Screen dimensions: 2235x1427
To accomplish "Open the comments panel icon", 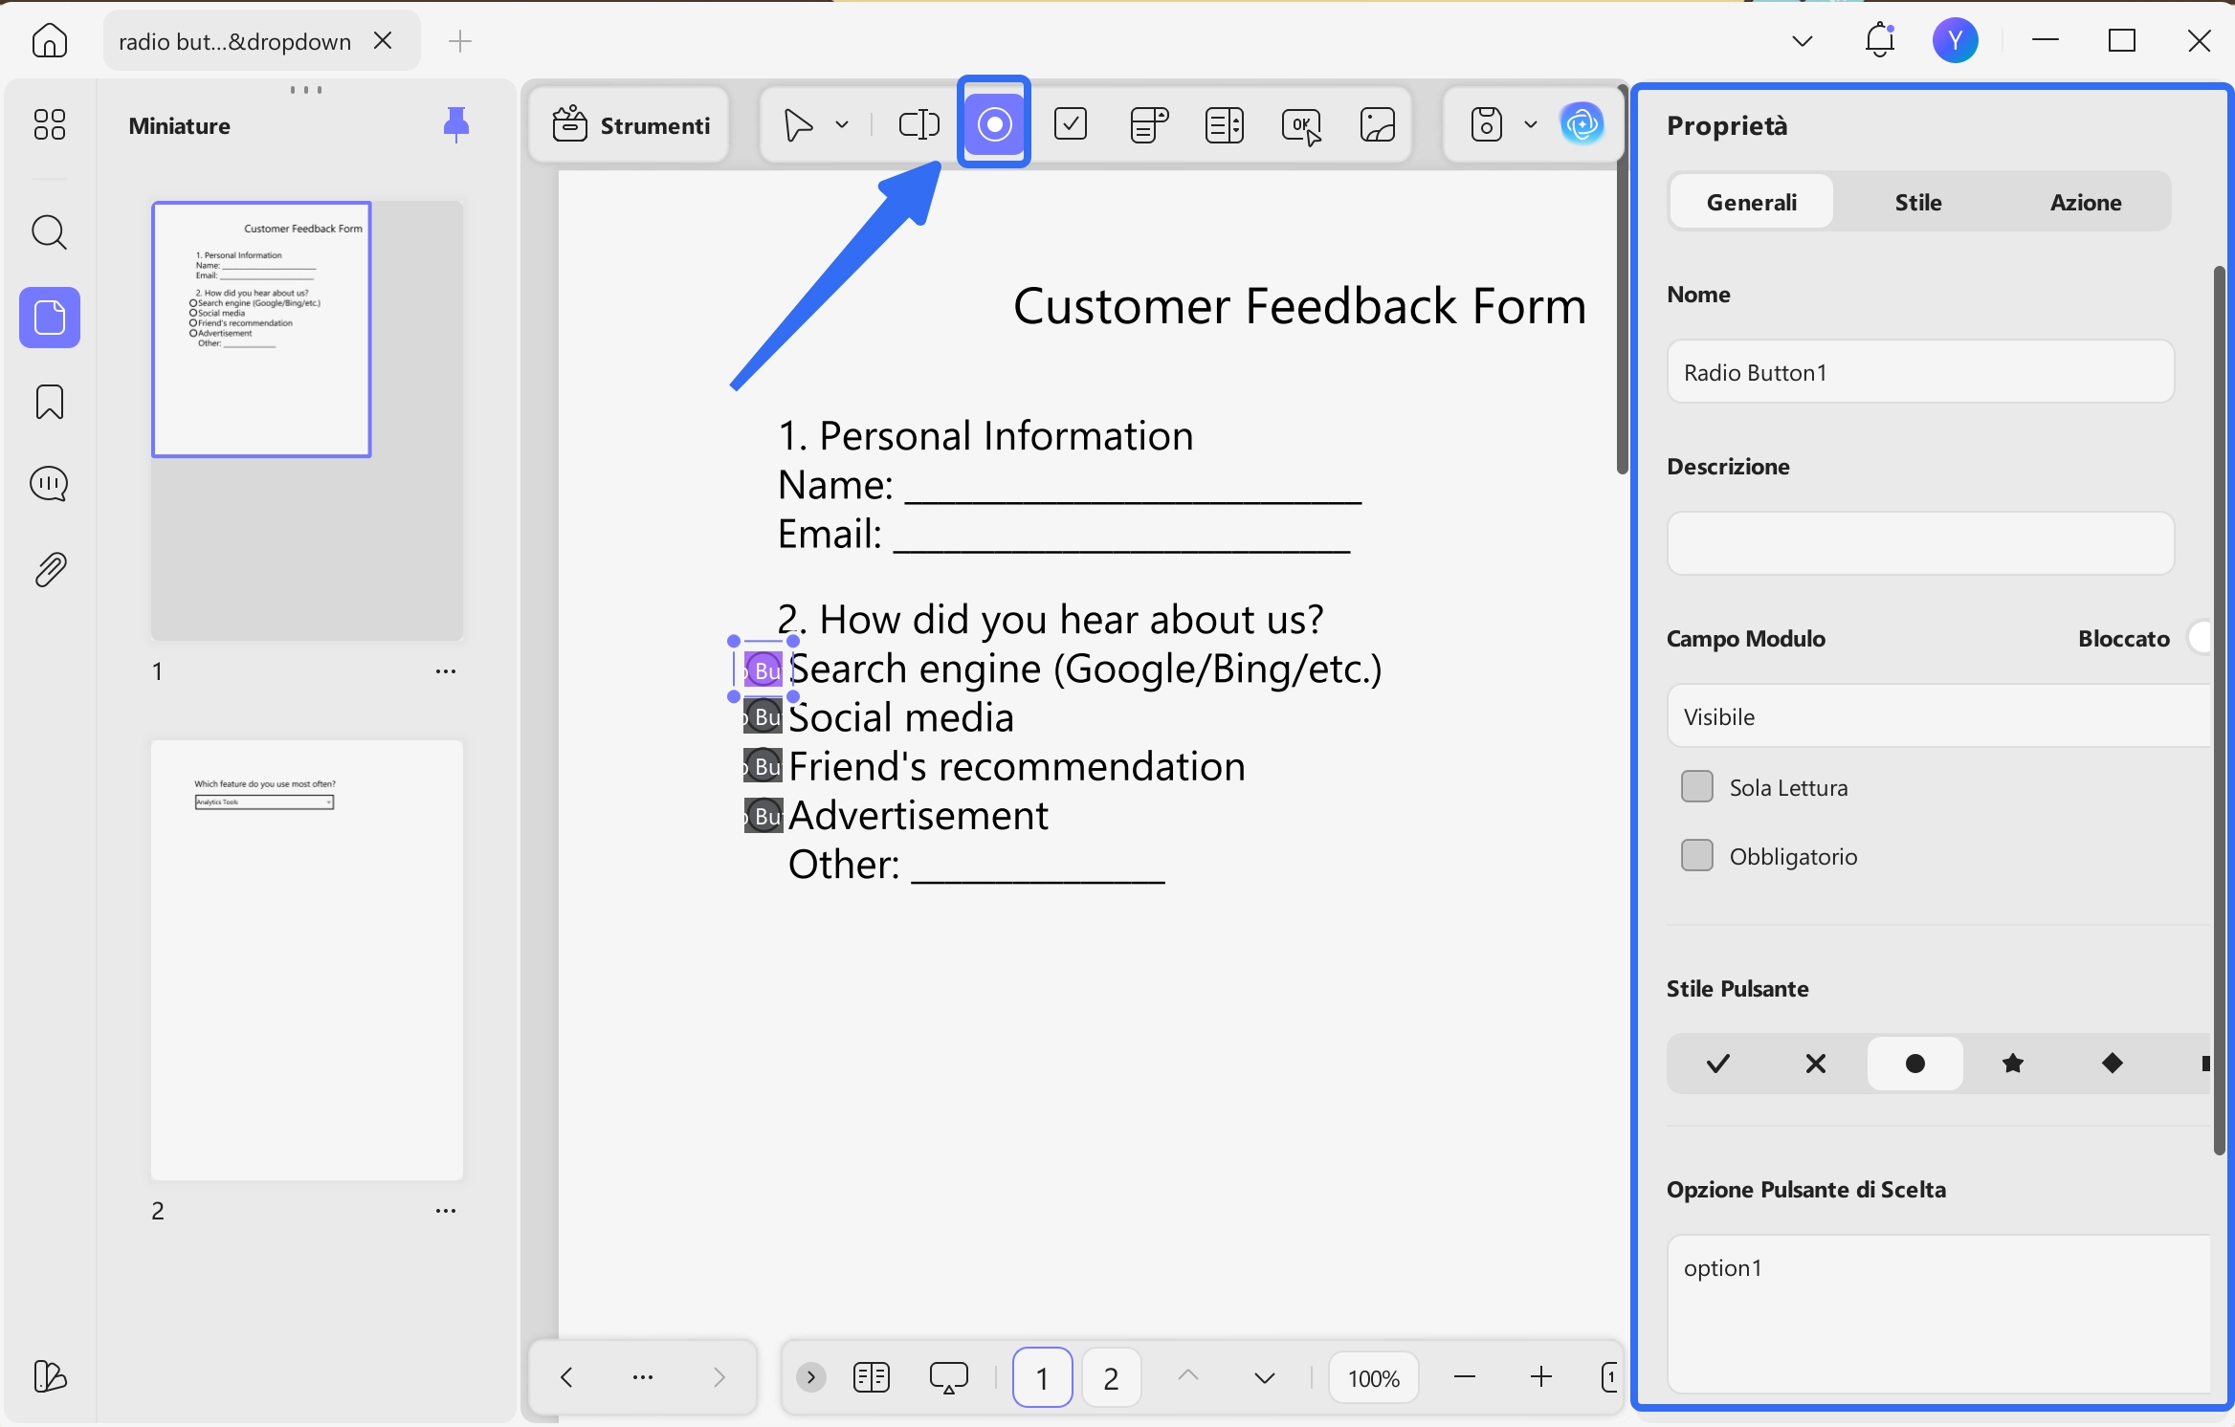I will click(x=50, y=485).
